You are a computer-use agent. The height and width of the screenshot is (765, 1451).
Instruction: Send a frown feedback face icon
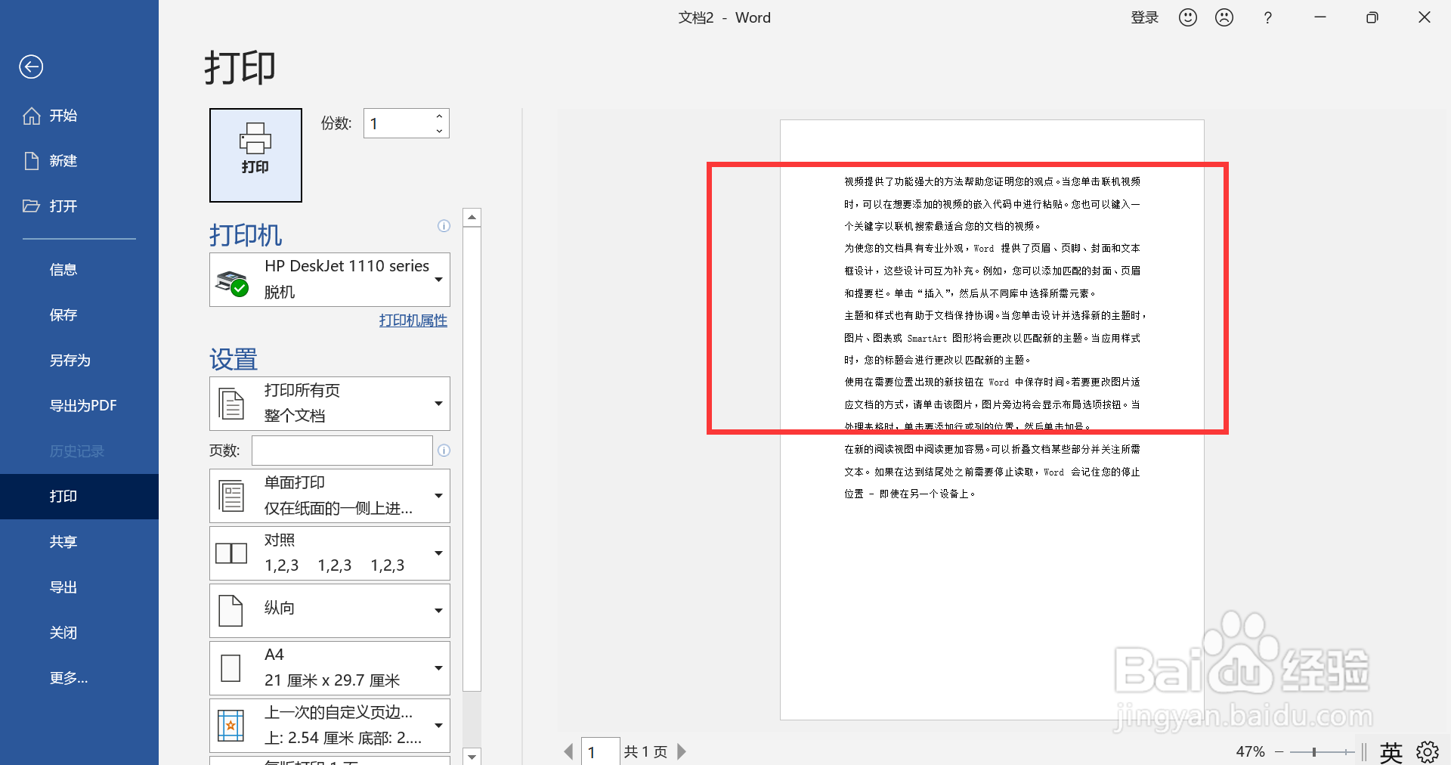(x=1224, y=17)
